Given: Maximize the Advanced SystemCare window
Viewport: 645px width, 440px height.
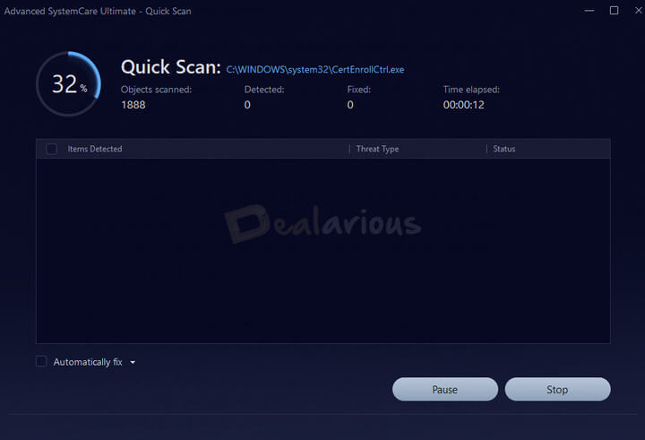Looking at the screenshot, I should click(x=614, y=10).
